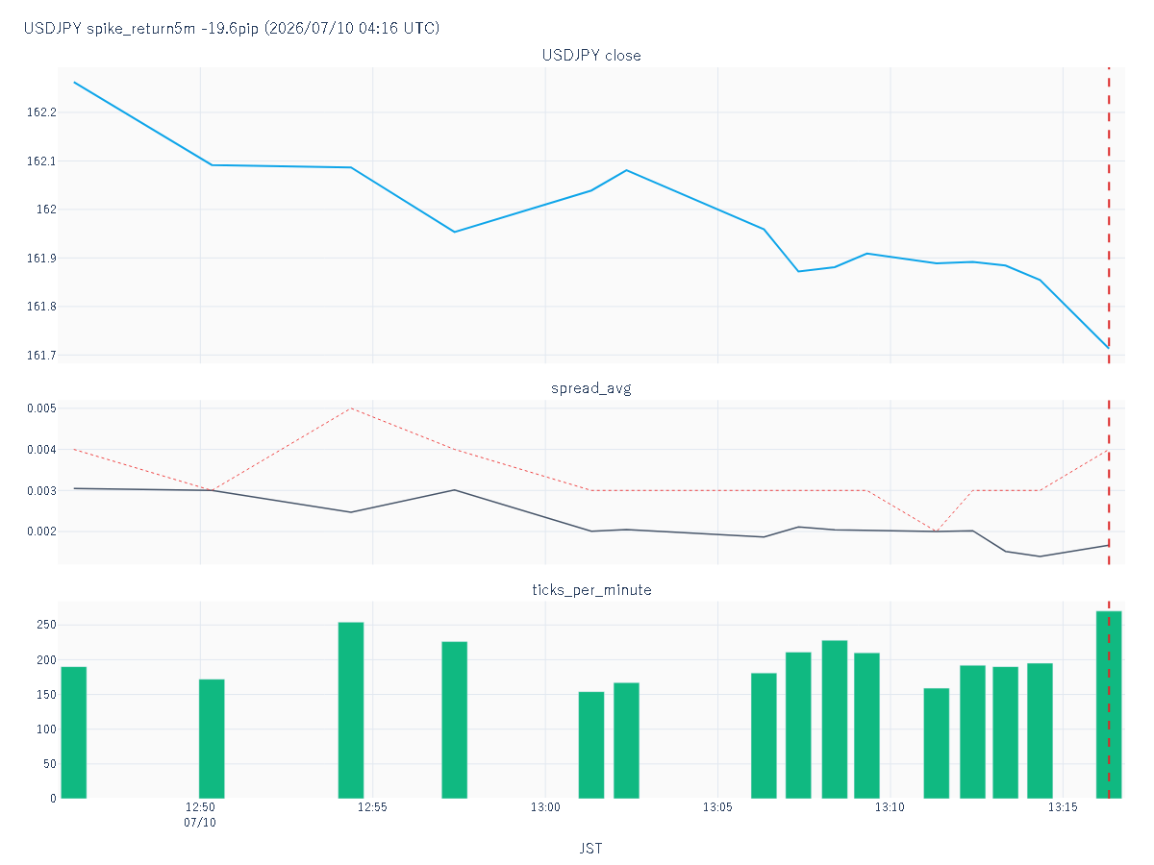Click the 13:00 x-axis tick label
The image size is (1154, 865).
tap(545, 807)
